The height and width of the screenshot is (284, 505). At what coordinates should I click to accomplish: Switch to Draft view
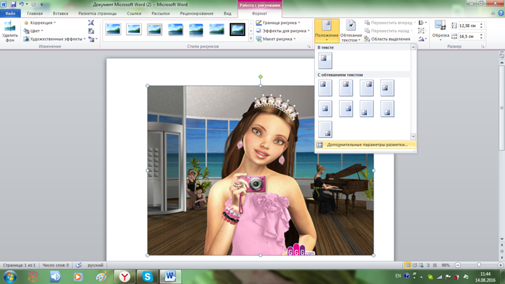tap(435, 265)
